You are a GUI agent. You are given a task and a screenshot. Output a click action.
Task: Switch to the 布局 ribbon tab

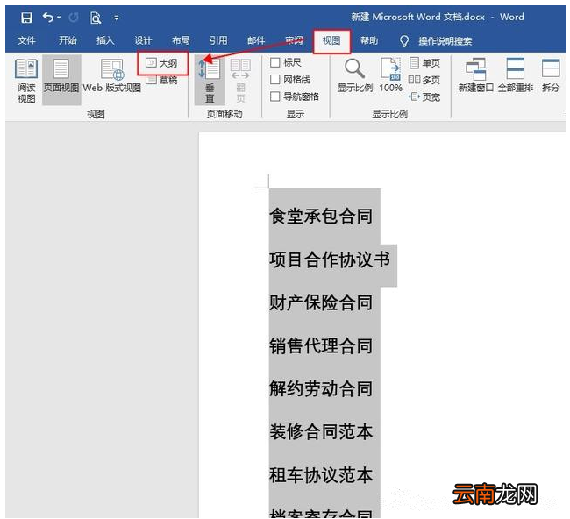(181, 40)
